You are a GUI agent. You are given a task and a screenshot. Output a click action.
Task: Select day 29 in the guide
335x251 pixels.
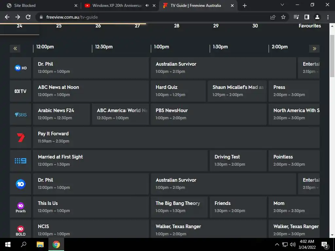point(216,26)
